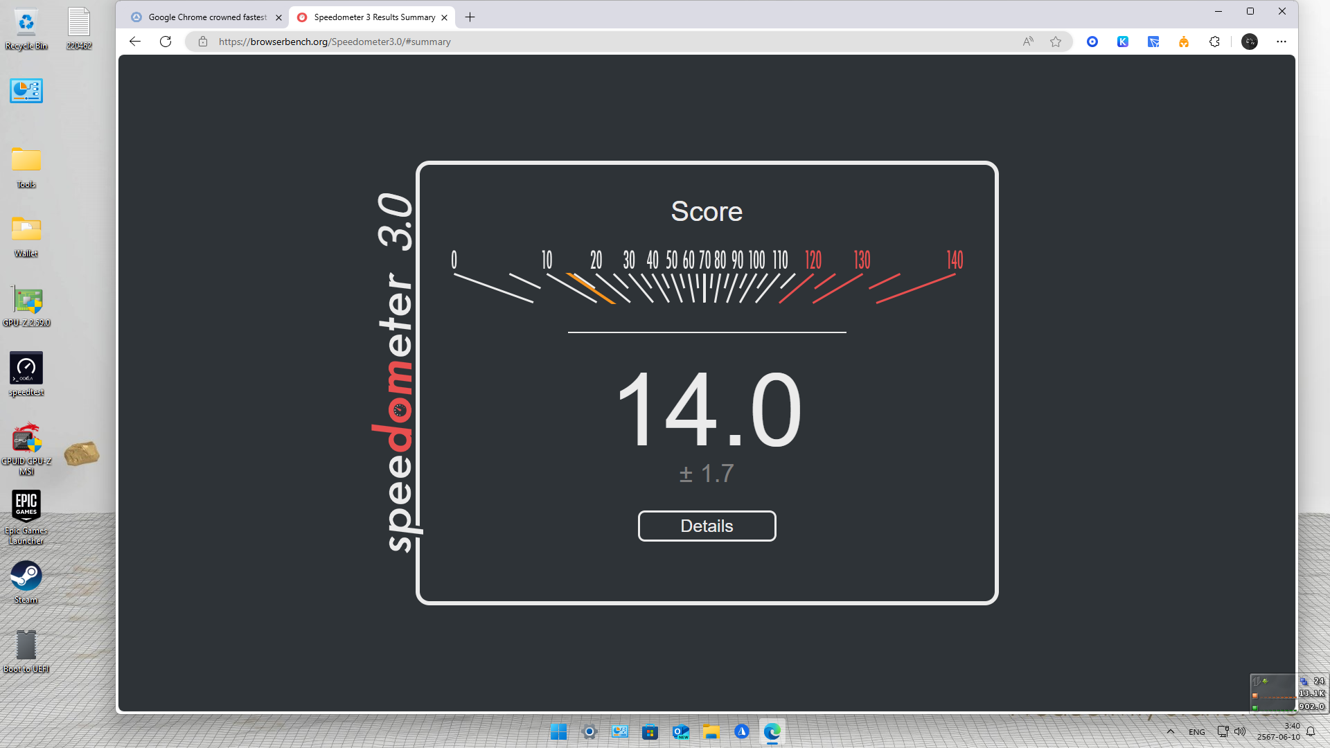Launch the Steam desktop icon
This screenshot has height=748, width=1330.
click(26, 574)
